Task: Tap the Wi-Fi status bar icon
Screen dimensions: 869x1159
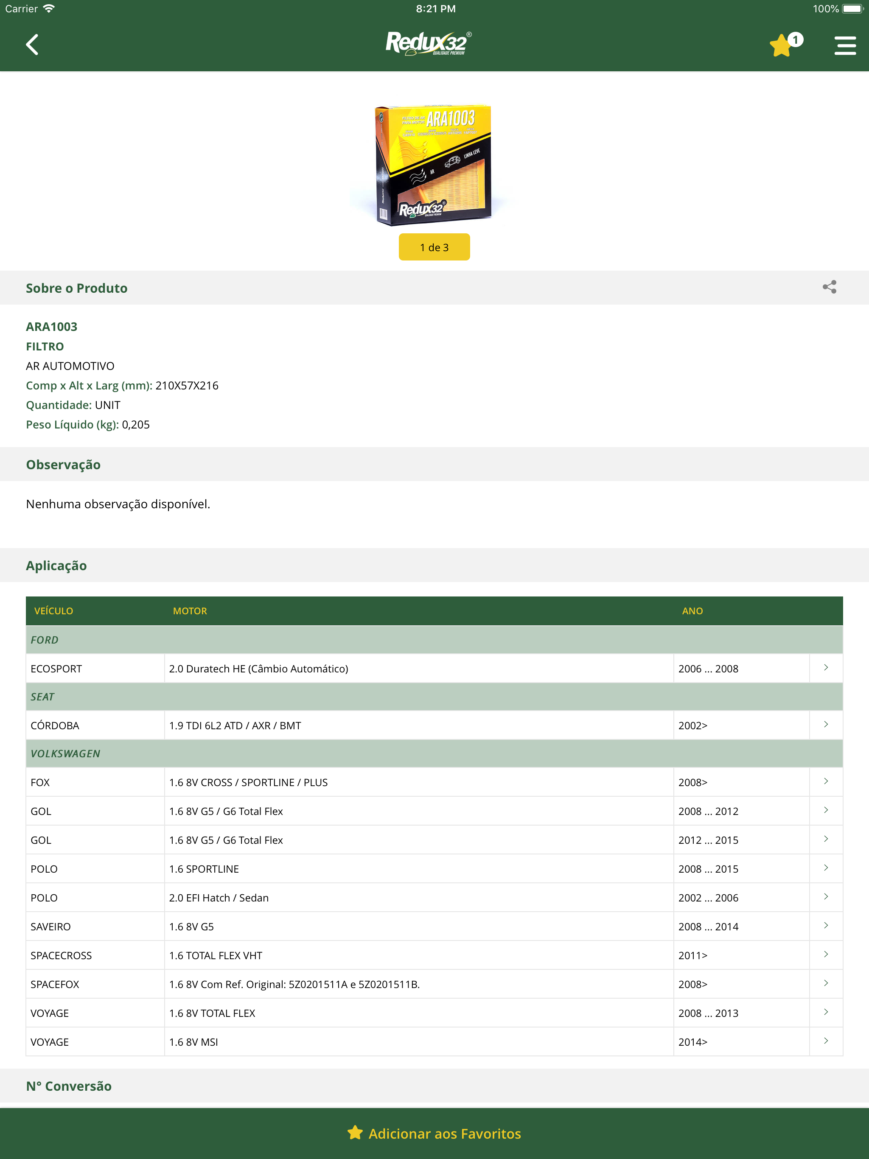Action: tap(49, 8)
